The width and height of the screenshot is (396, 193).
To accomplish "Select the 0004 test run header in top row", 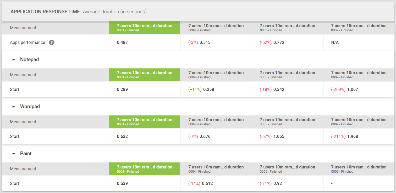I will [x=216, y=28].
